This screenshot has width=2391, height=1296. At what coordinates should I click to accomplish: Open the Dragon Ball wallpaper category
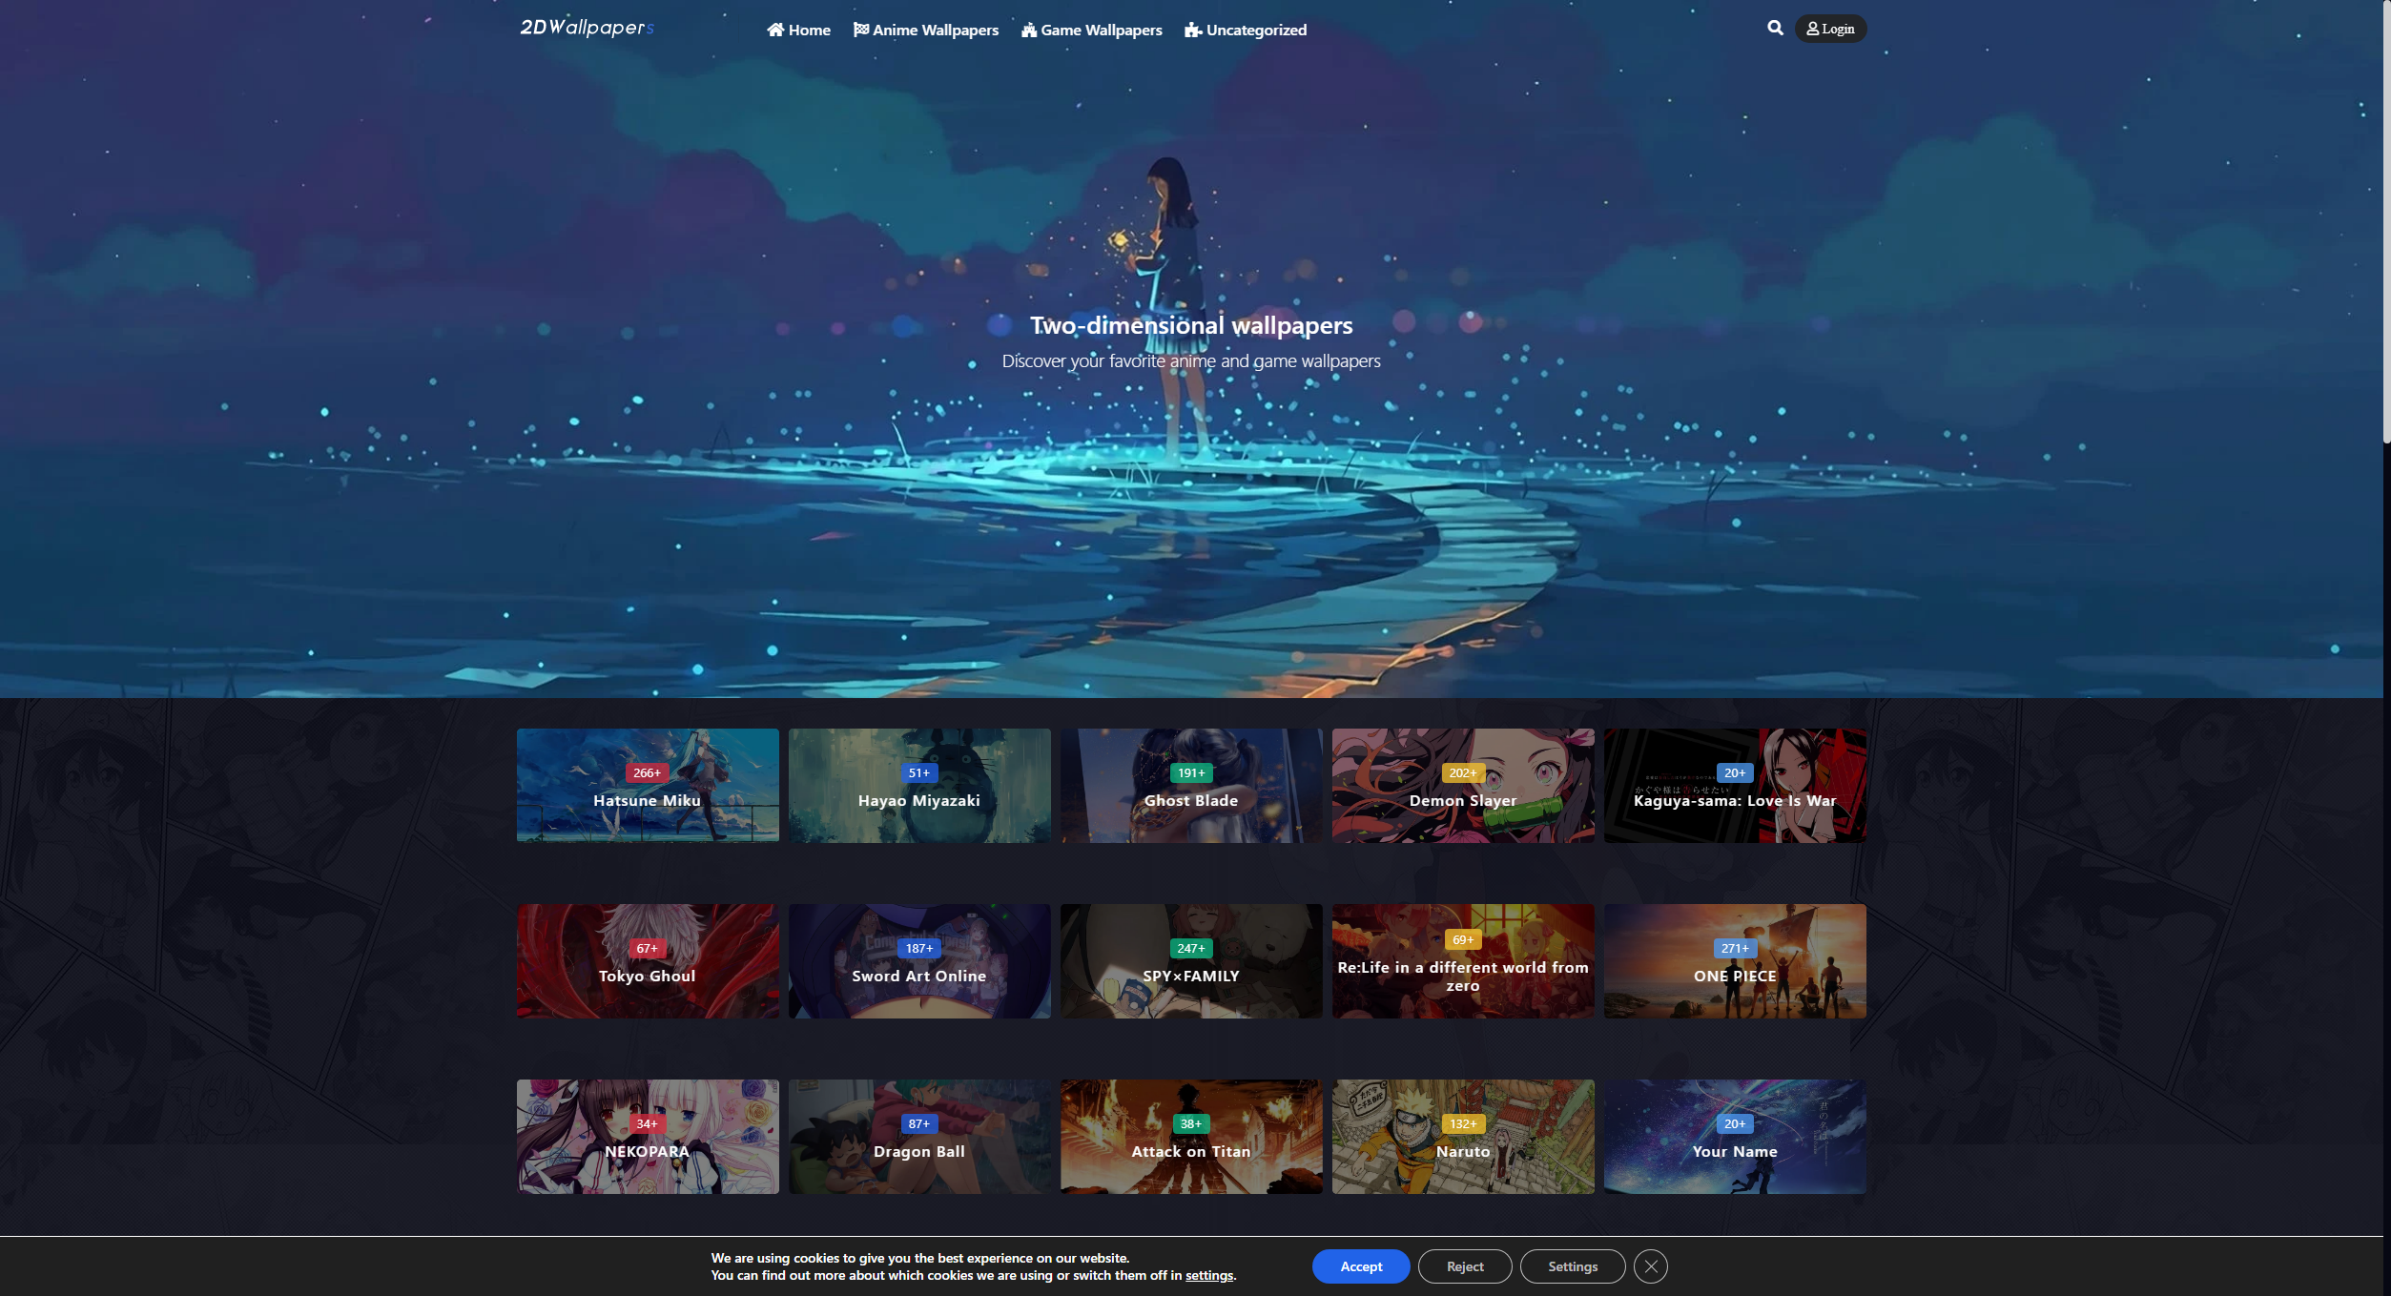[x=918, y=1137]
